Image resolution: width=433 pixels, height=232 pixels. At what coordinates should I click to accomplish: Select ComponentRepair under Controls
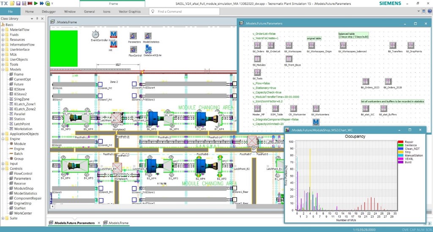tap(27, 198)
